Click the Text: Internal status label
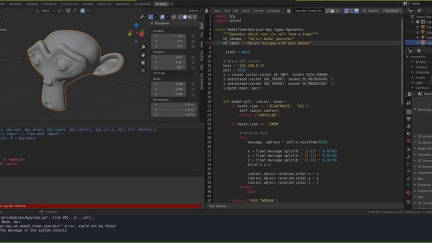The image size is (432, 243). pos(217,206)
